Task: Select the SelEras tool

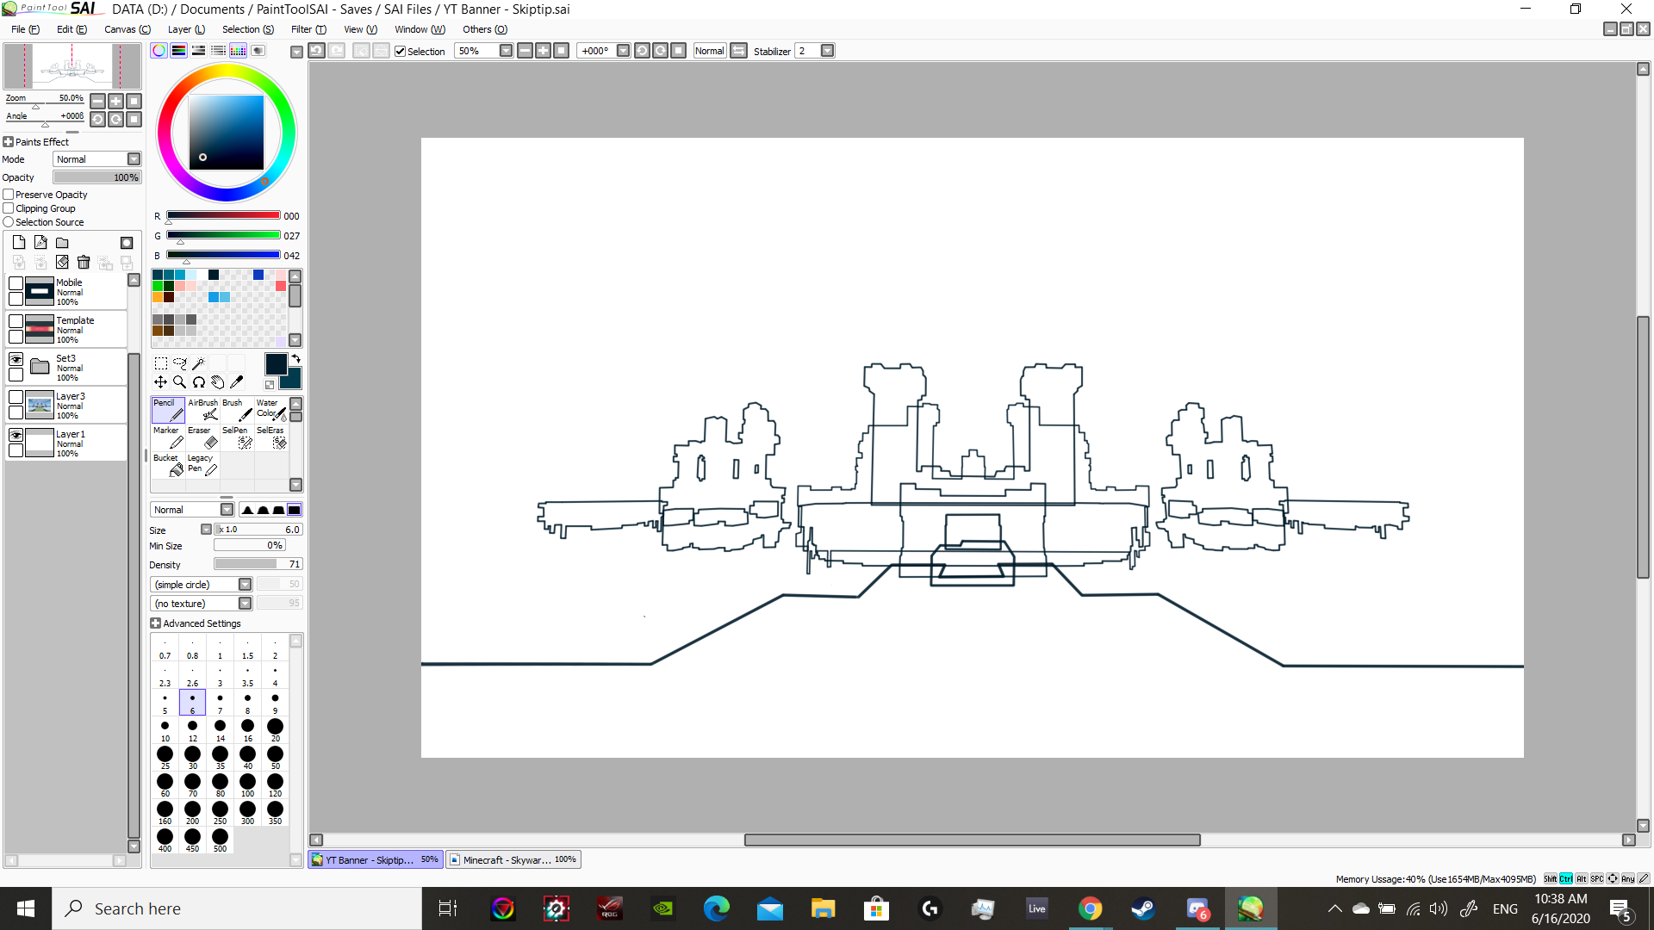Action: tap(271, 437)
